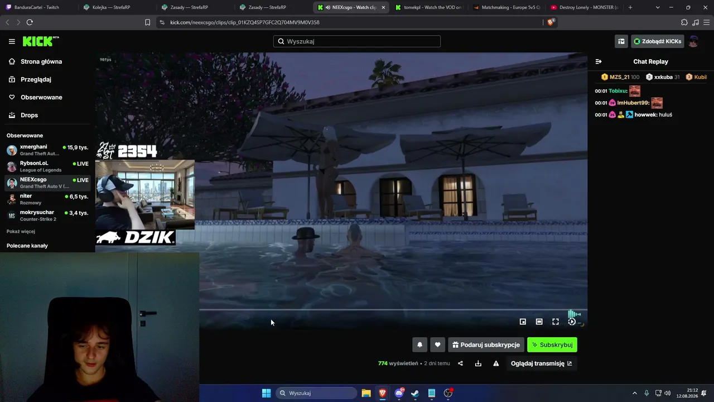
Task: Follow the channel with the heart icon
Action: 438,345
